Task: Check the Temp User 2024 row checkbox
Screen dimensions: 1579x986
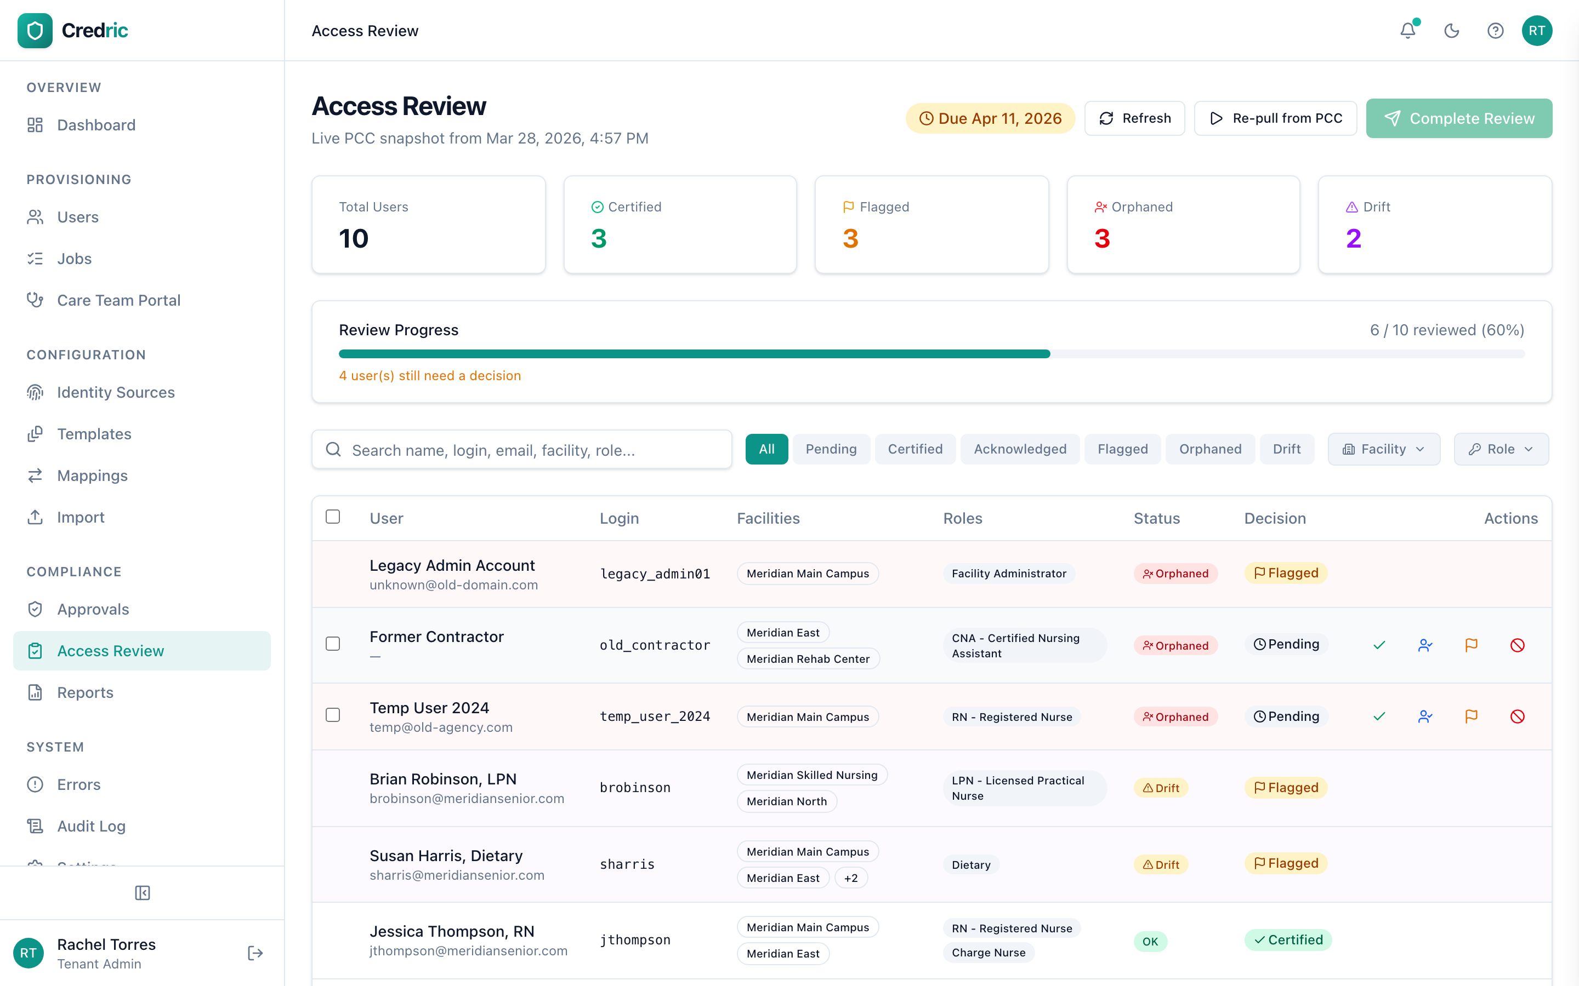Action: (x=333, y=715)
